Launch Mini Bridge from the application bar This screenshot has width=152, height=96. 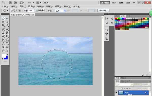coord(16,3)
